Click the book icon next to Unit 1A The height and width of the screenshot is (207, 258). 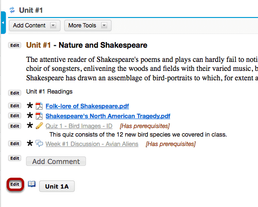32,184
